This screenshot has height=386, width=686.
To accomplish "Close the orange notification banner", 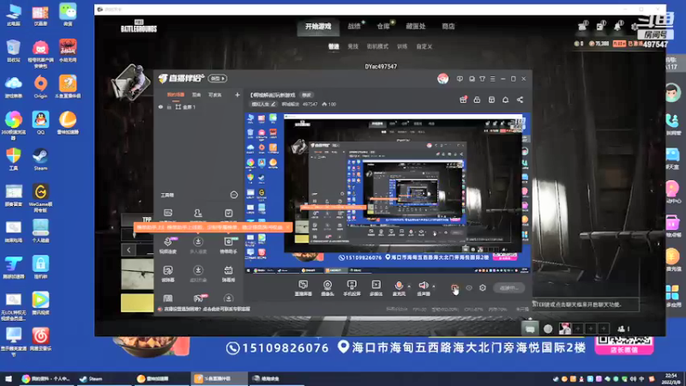I will point(287,227).
